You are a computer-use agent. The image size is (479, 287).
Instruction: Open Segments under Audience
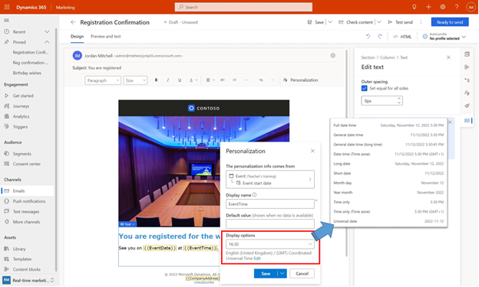coord(22,154)
